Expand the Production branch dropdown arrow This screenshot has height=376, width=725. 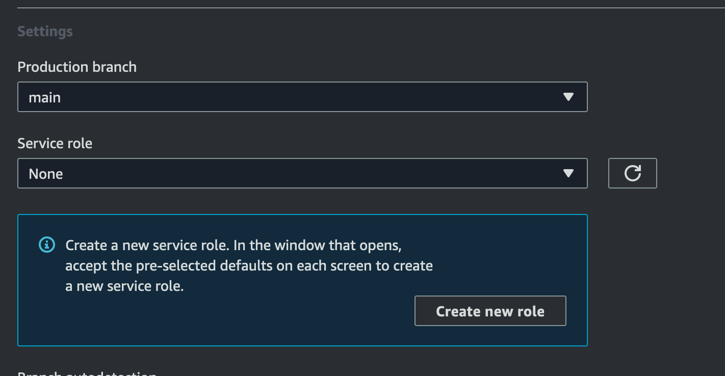coord(568,97)
